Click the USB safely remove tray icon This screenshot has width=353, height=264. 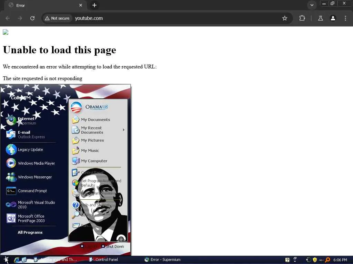(321, 260)
